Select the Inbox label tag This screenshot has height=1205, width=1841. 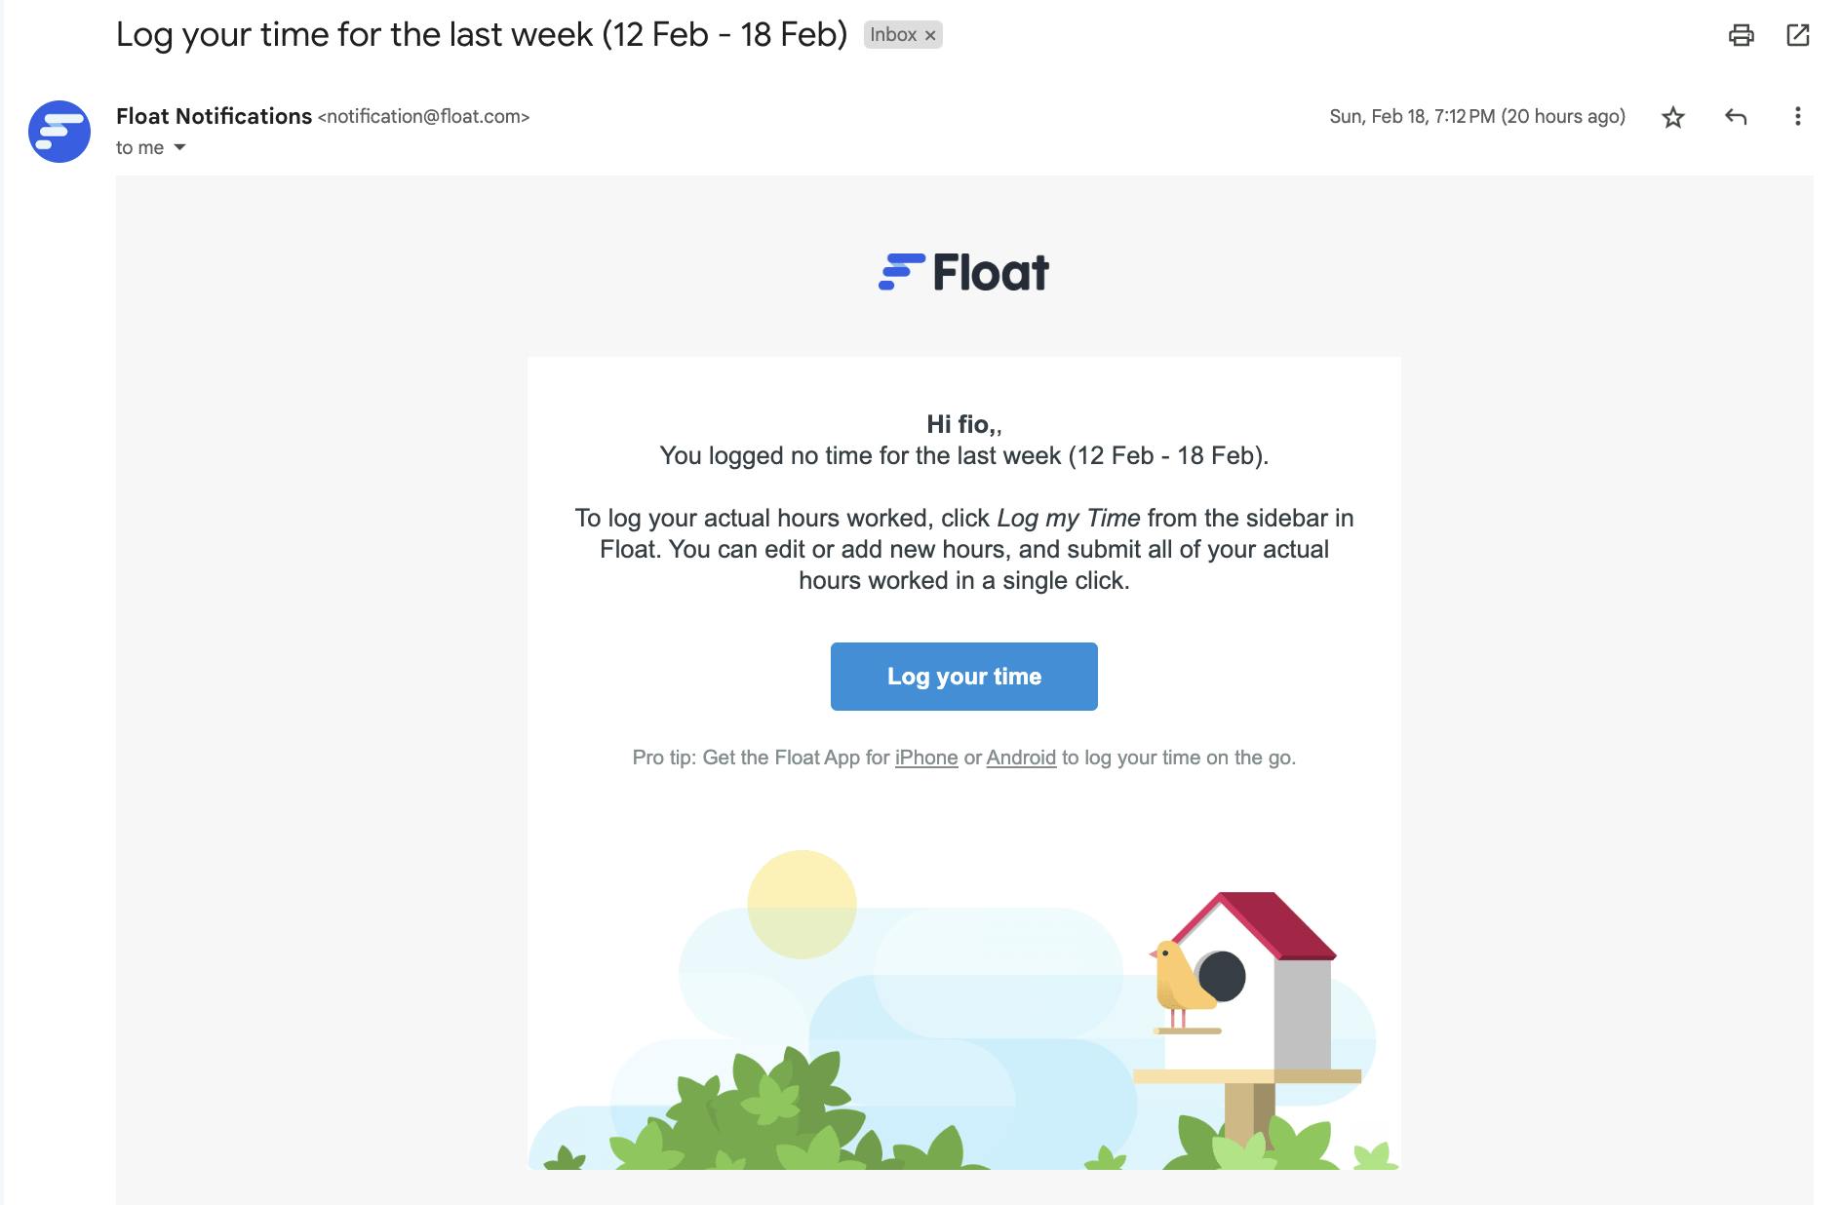coord(893,35)
